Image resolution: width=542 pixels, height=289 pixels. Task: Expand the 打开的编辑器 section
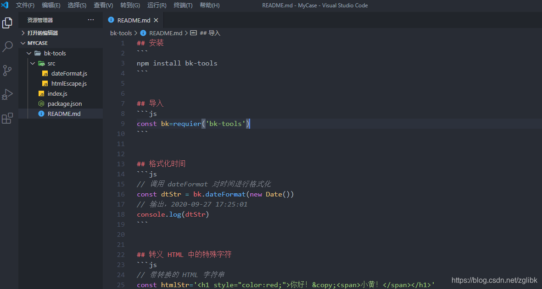click(23, 33)
